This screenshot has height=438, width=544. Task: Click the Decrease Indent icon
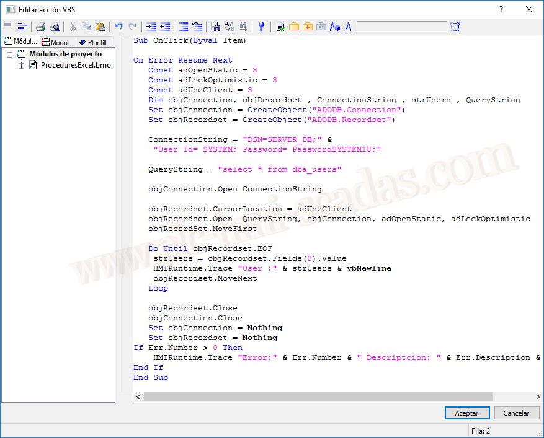[x=165, y=27]
